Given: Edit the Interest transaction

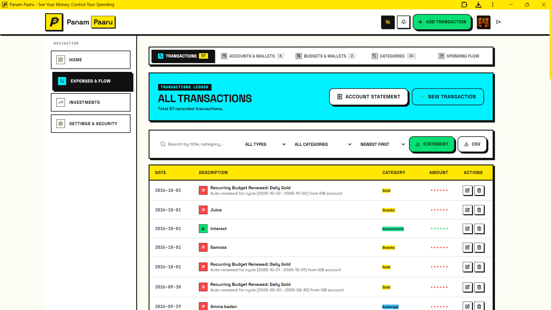Looking at the screenshot, I should point(467,229).
